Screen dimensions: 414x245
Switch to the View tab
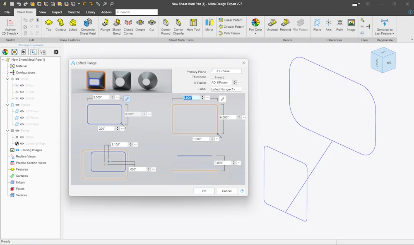point(43,12)
